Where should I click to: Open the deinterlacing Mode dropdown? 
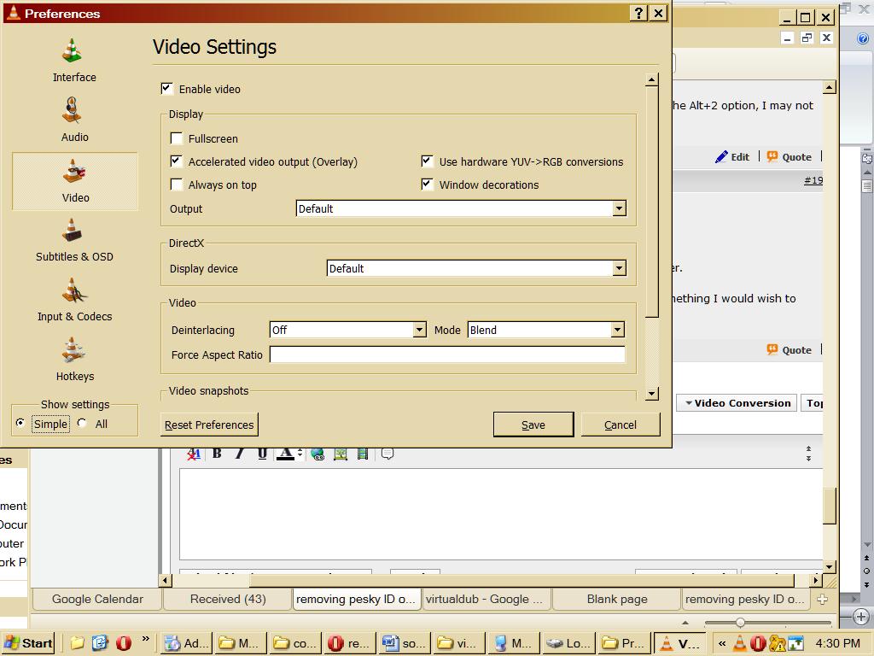click(545, 330)
